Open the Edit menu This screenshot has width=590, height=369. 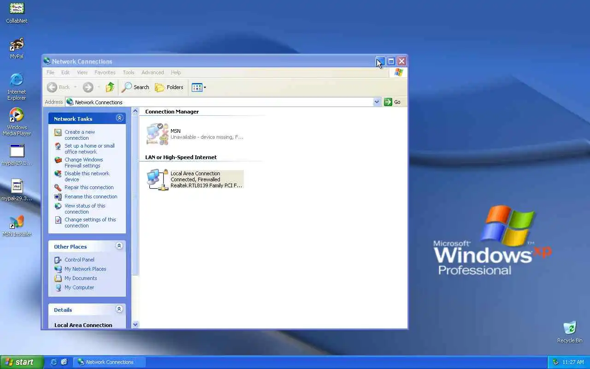(65, 72)
